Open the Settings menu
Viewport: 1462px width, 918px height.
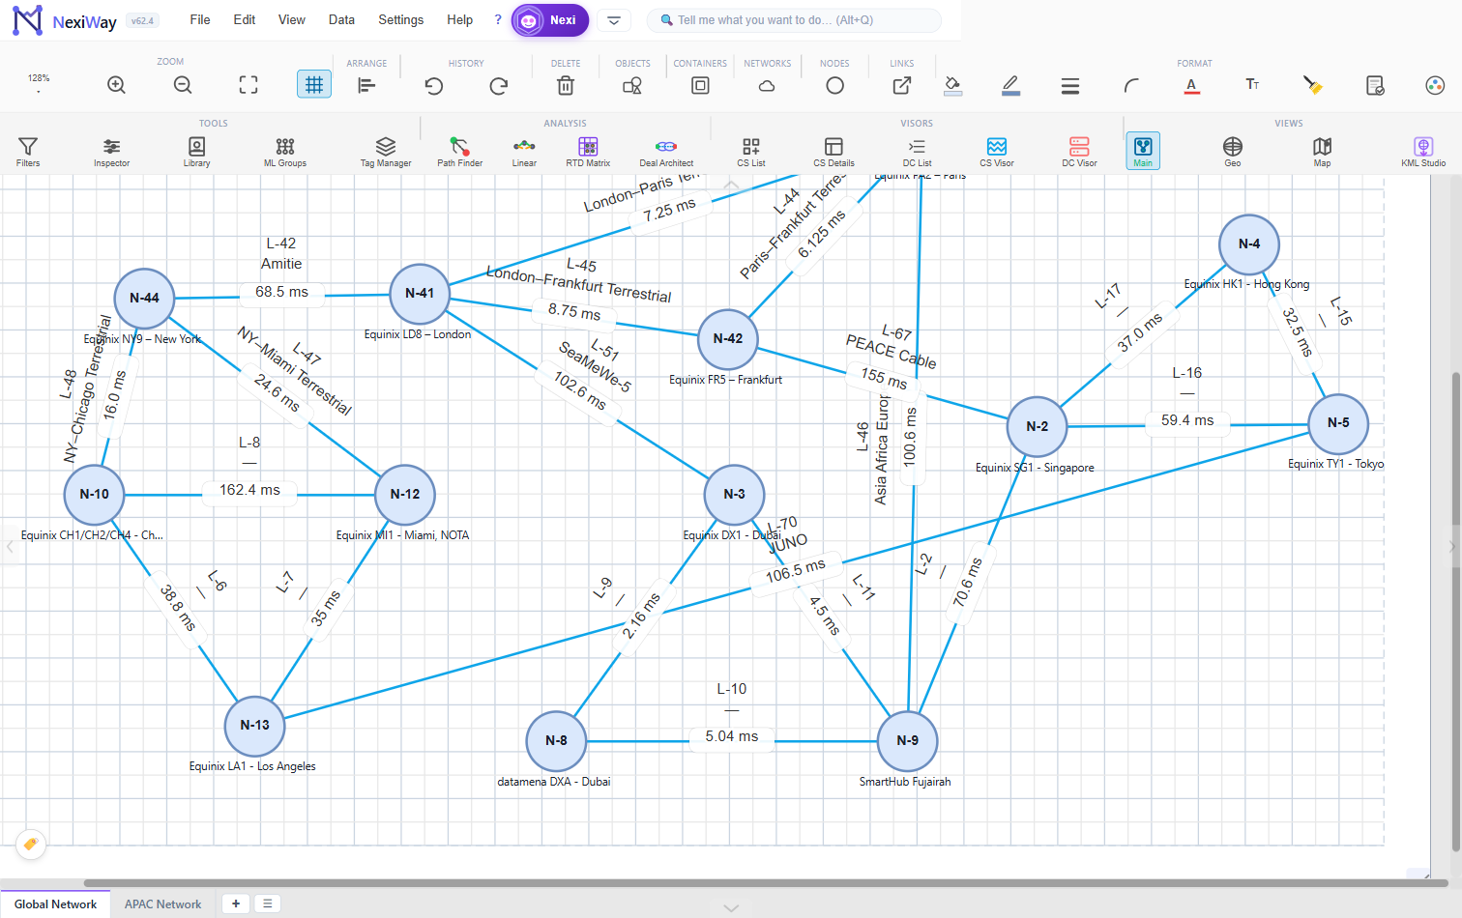pos(400,19)
